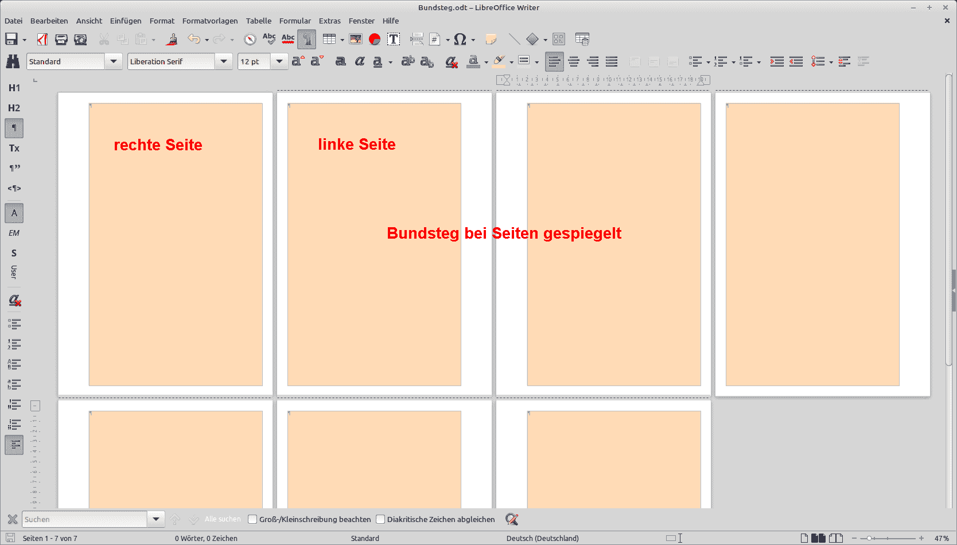Click the Print icon

(61, 39)
